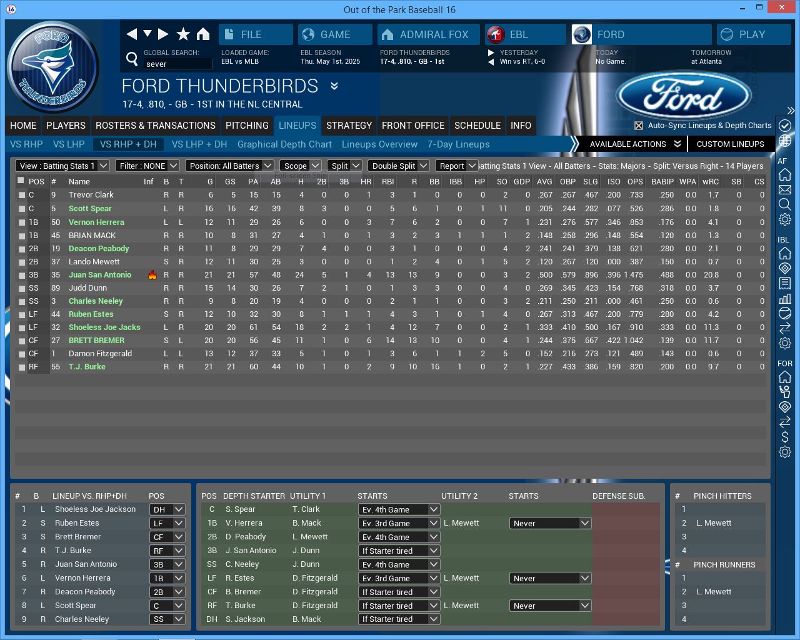Viewport: 800px width, 640px height.
Task: Open the FILE menu button
Action: [256, 34]
